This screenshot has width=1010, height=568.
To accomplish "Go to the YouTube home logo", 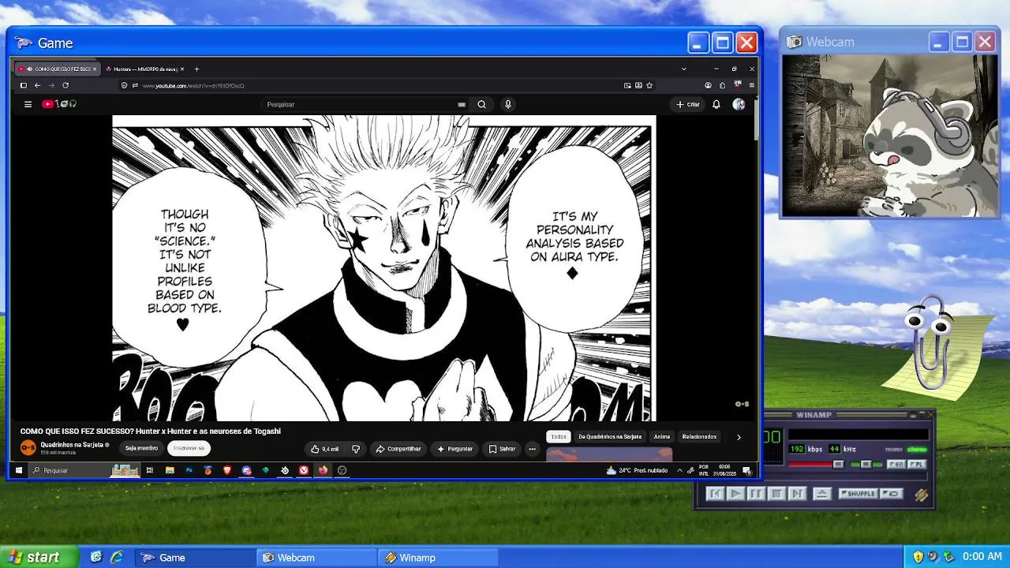I will [59, 104].
